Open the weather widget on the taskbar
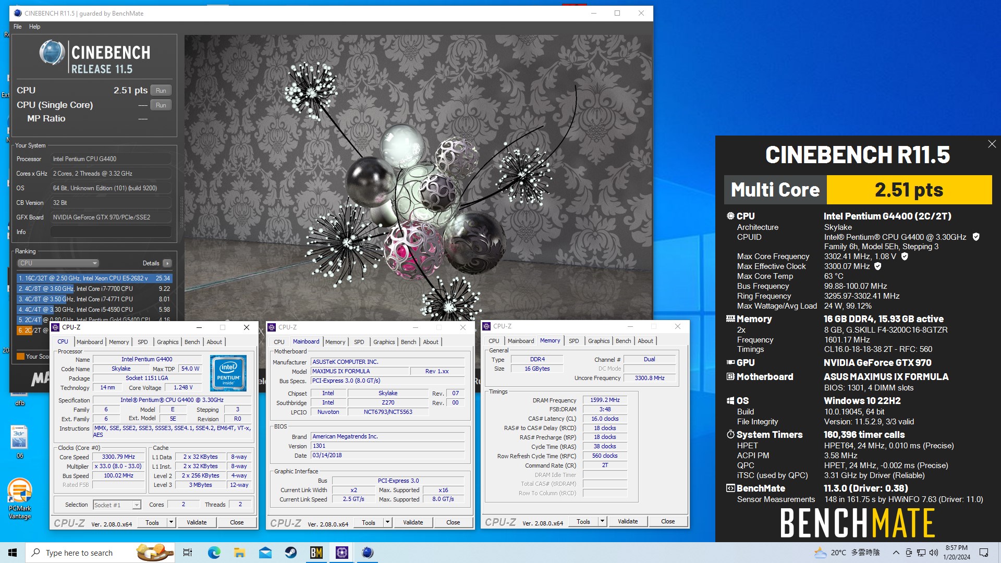Screen dimensions: 1001x563 [847, 553]
